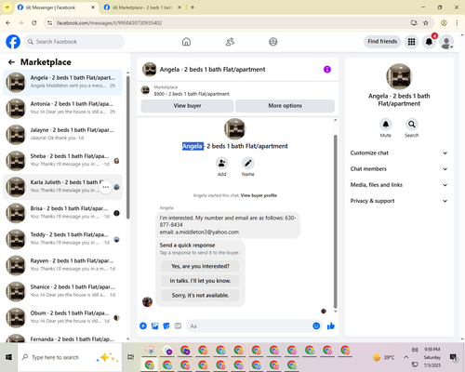Screen dimensions: 465x372
Task: Open the menu grid icon
Action: click(x=411, y=42)
